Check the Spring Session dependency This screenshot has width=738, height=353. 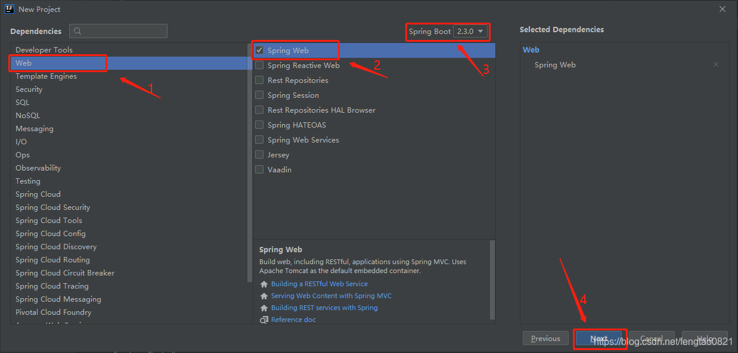[259, 95]
